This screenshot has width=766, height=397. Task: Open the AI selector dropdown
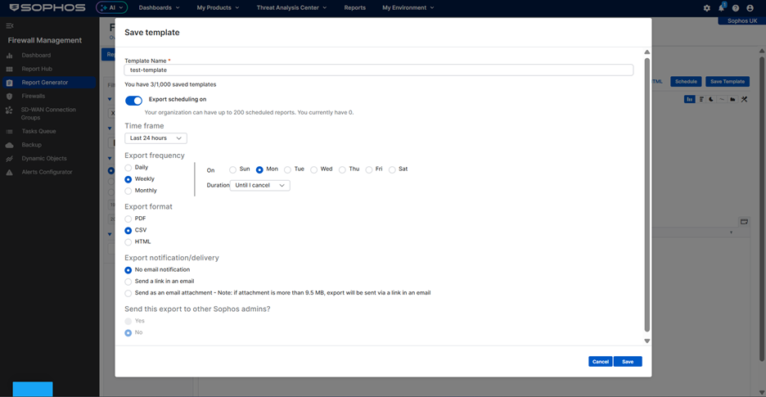point(112,7)
